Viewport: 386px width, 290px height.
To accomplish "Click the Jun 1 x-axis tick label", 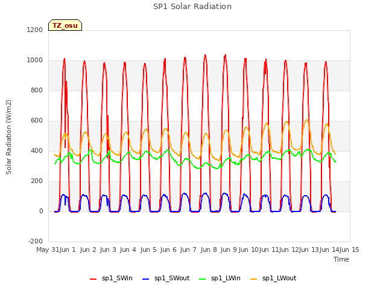I will click(x=68, y=250).
